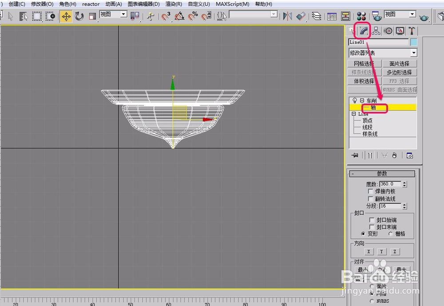Screen dimensions: 444x306
Task: Enable the 翻转法线 checkbox
Action: pyautogui.click(x=370, y=198)
